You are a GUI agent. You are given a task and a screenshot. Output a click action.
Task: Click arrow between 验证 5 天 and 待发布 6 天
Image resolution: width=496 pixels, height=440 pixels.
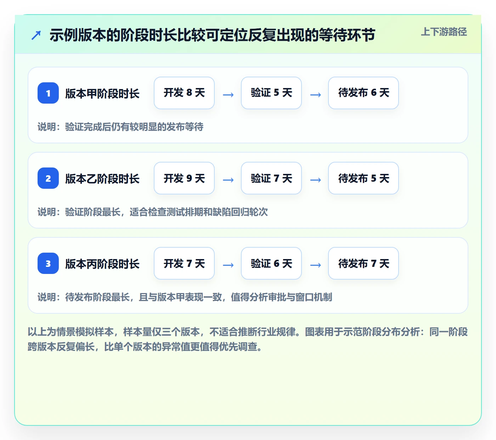tap(315, 94)
